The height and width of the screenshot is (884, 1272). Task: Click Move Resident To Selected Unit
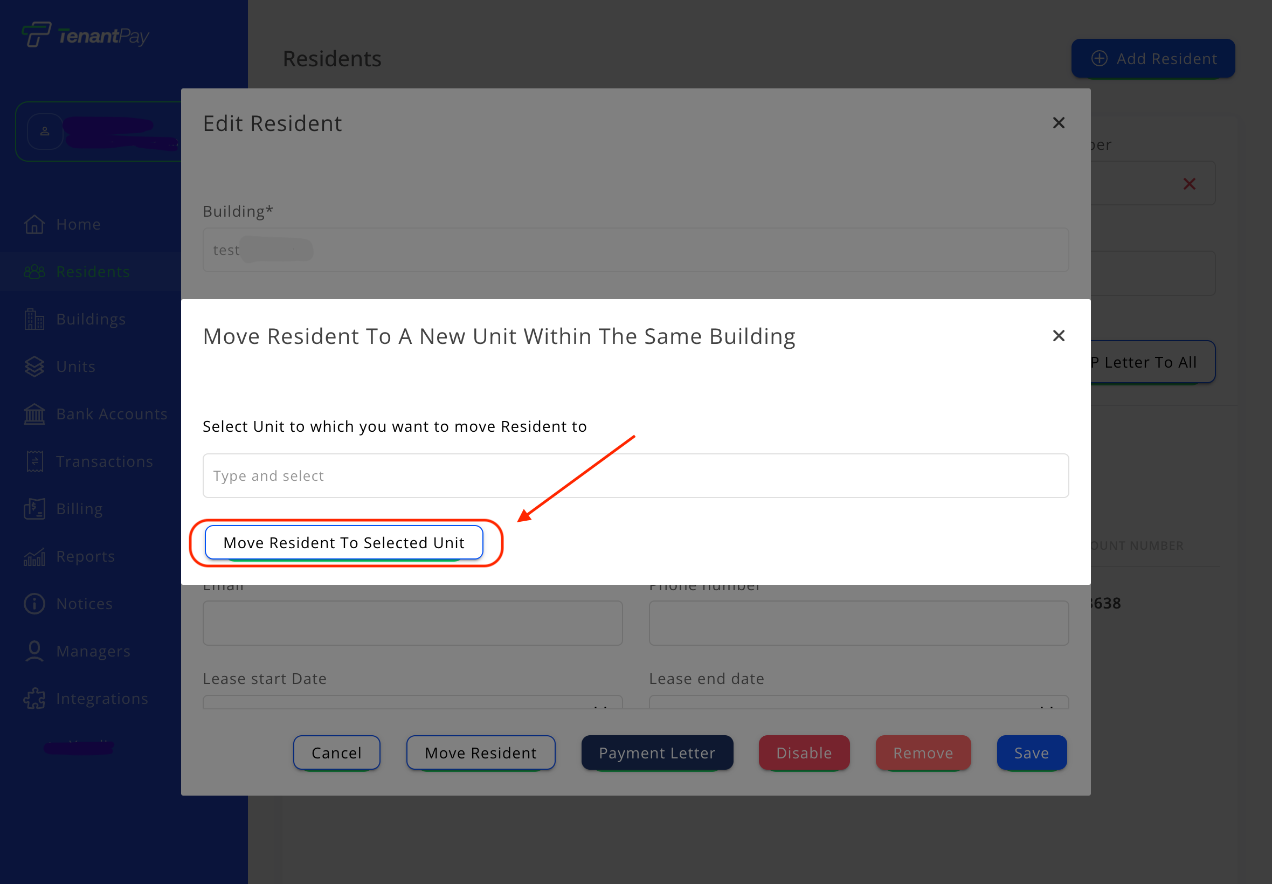click(x=344, y=543)
